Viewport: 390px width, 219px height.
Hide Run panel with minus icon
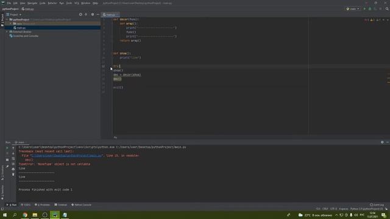point(388,142)
